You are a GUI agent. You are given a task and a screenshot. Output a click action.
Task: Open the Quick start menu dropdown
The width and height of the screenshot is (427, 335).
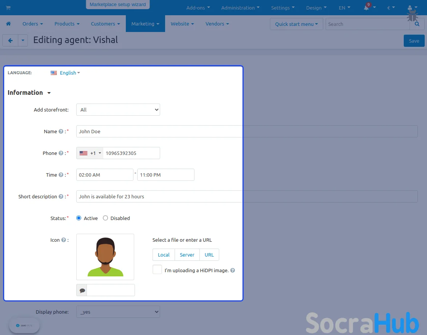(297, 24)
